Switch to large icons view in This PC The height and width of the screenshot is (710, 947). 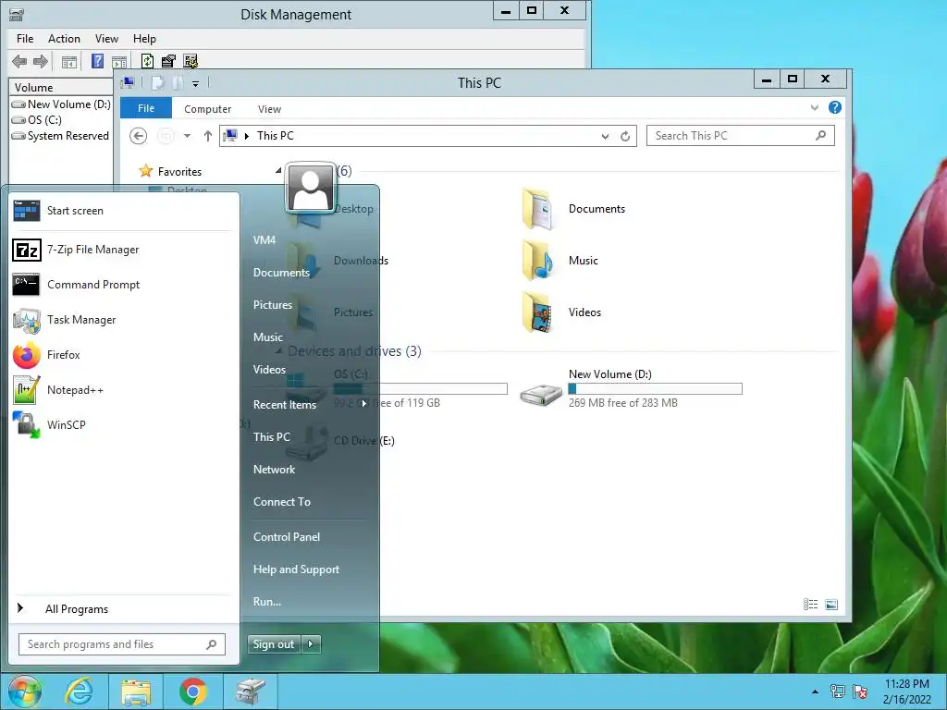pos(831,605)
